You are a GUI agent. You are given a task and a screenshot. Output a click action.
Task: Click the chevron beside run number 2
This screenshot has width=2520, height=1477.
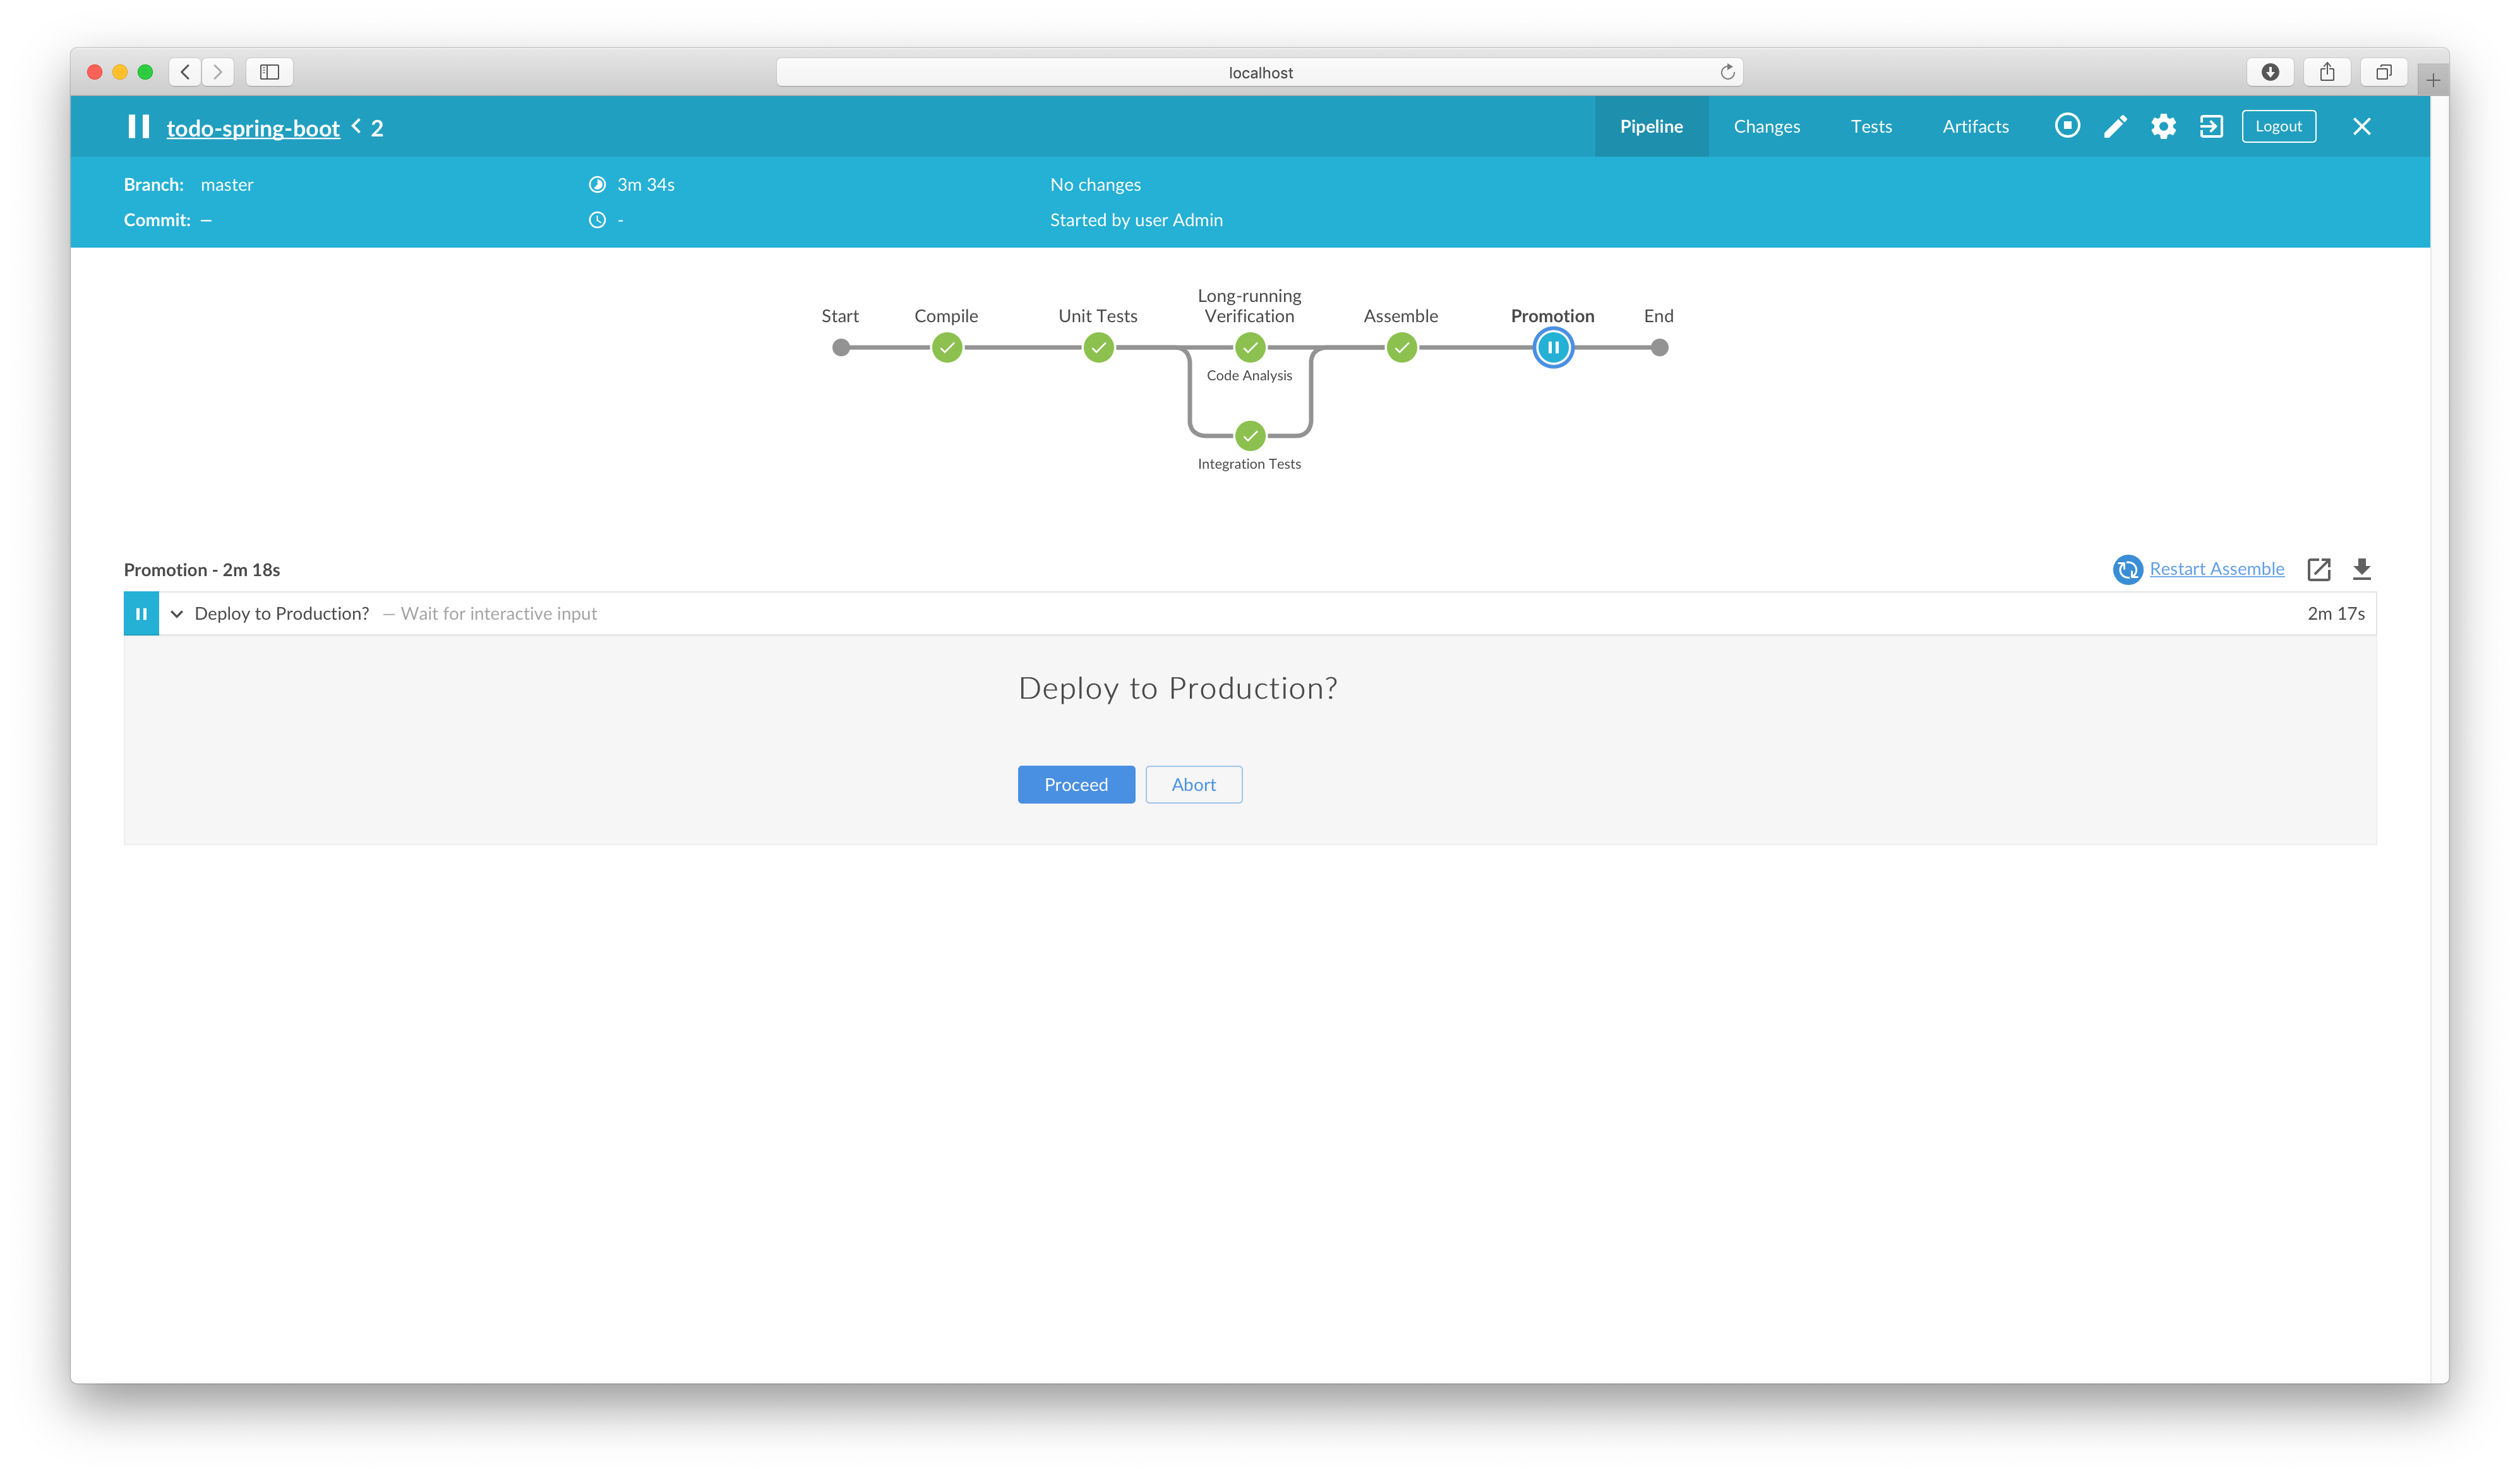coord(356,127)
